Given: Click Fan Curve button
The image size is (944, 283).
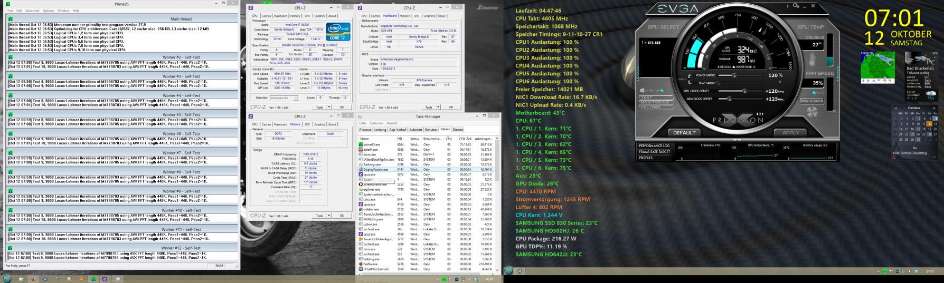Looking at the screenshot, I should [x=811, y=101].
